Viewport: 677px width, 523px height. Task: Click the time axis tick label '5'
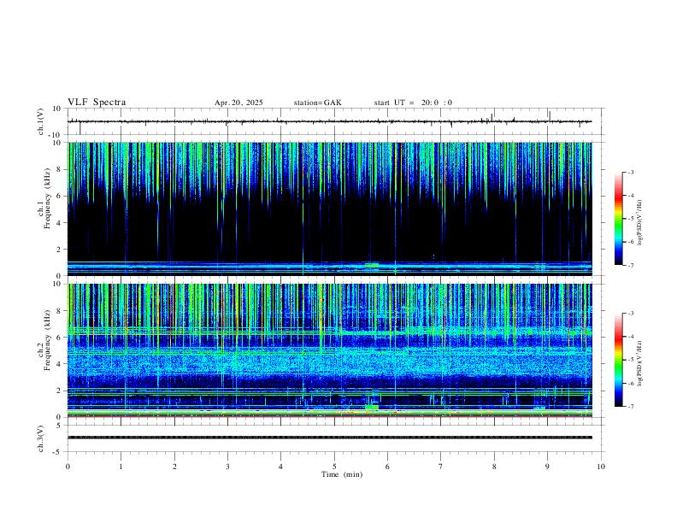pos(334,467)
